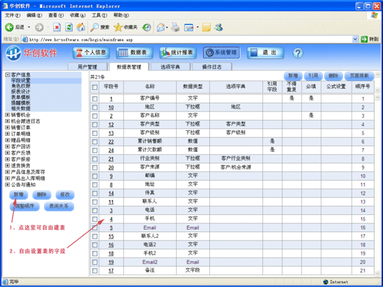The height and width of the screenshot is (287, 383).
Task: Open 系统管理 system management button
Action: pos(222,52)
